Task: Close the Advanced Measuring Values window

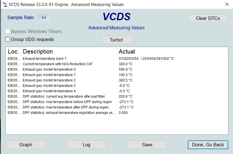Action: coord(227,4)
